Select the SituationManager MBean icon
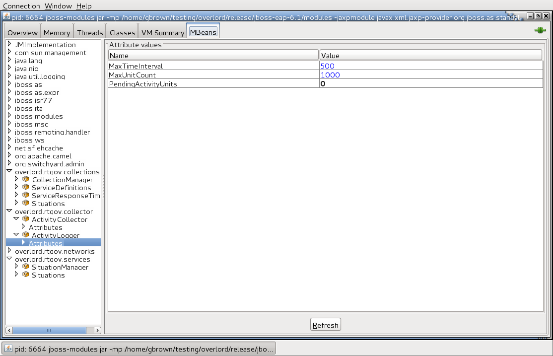This screenshot has height=356, width=553. point(25,267)
